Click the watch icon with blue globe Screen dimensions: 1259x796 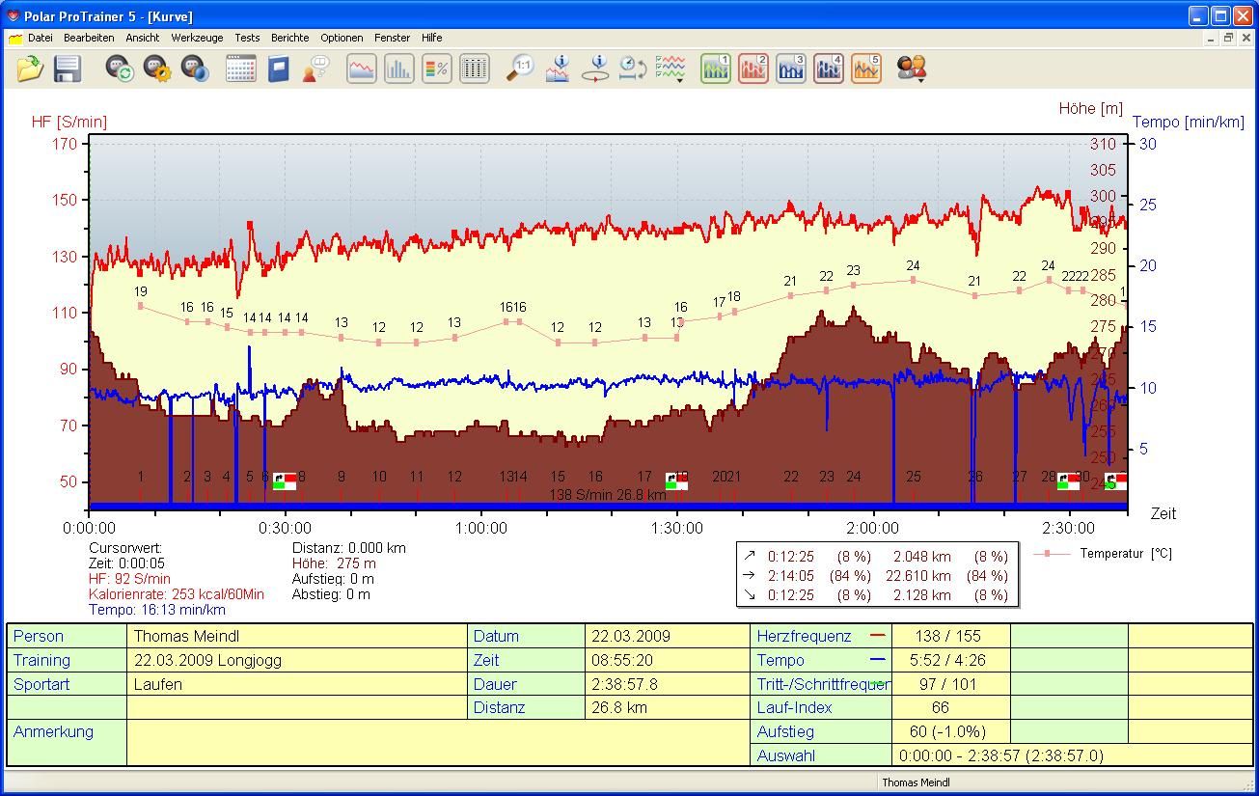pos(195,69)
